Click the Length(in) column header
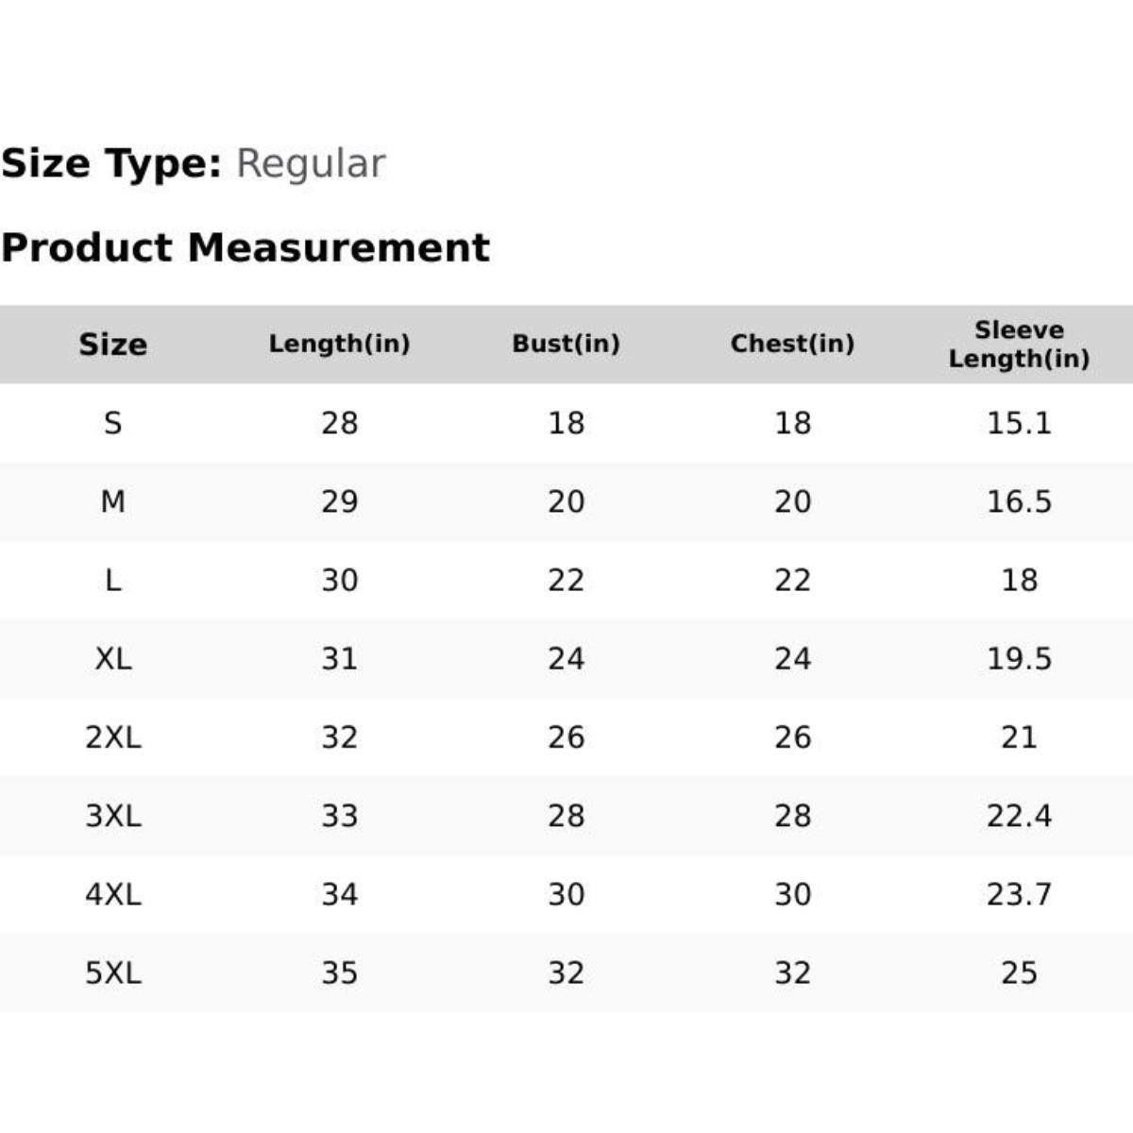The width and height of the screenshot is (1133, 1133). pos(339,344)
